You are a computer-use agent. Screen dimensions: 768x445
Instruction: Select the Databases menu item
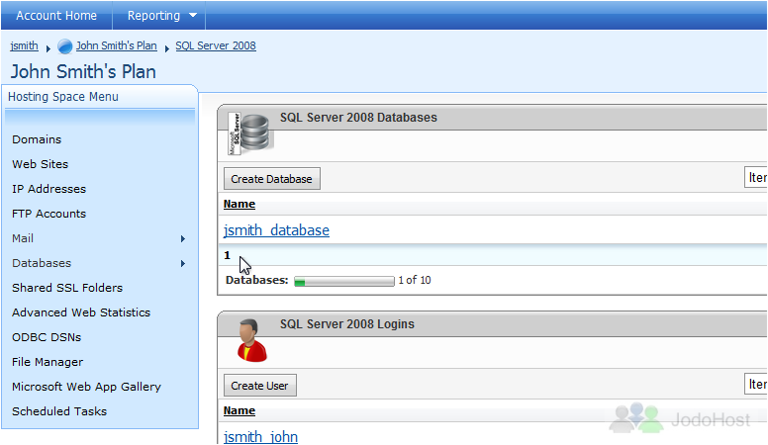[42, 263]
